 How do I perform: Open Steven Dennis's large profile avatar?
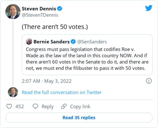click(x=13, y=12)
